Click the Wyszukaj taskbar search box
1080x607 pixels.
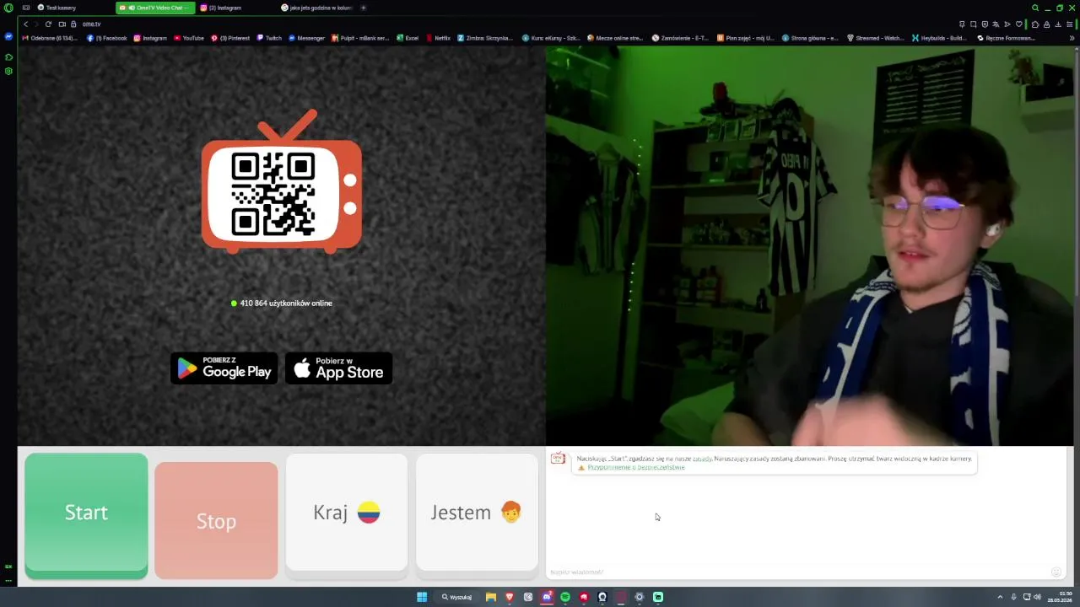click(456, 597)
